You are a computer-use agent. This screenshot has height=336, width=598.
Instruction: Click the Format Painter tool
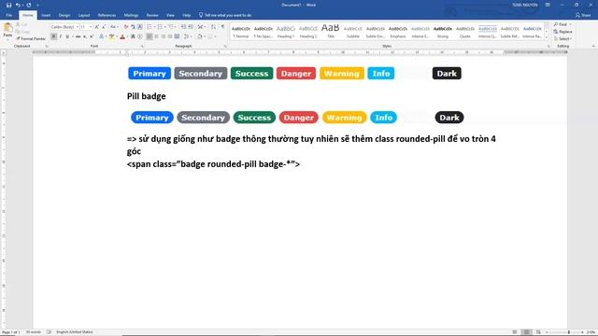pos(31,38)
